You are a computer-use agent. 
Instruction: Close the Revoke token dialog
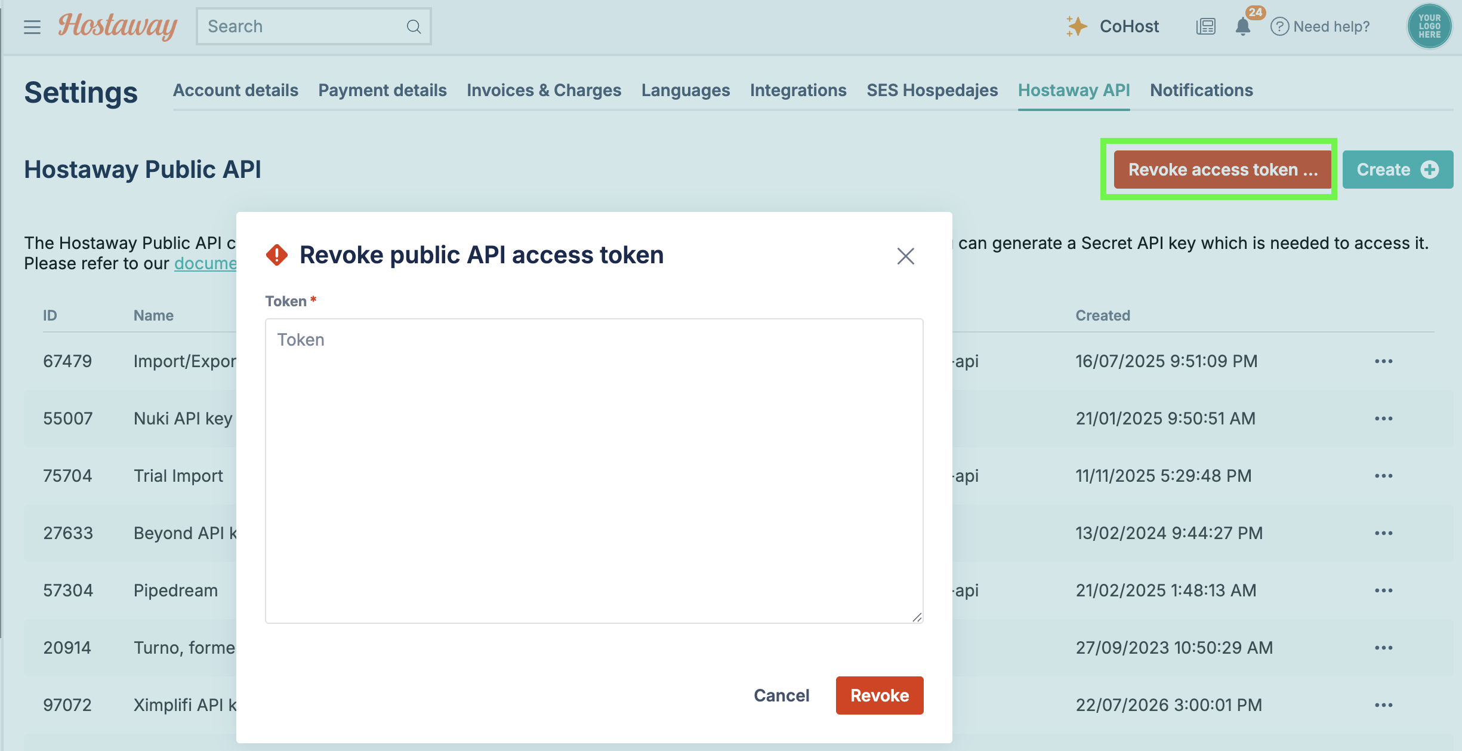click(x=906, y=256)
